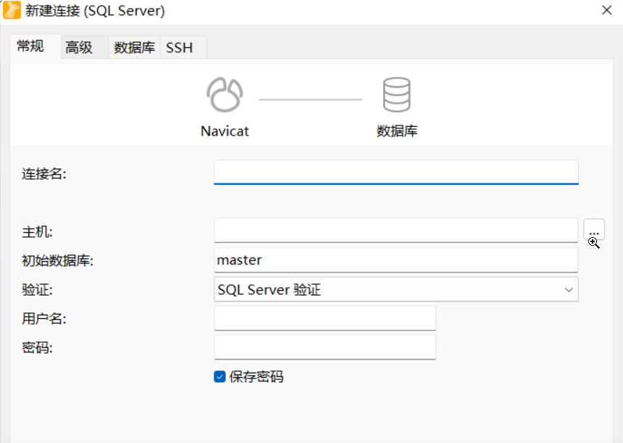This screenshot has width=623, height=443.
Task: Expand the 验证 authentication dropdown
Action: 396,289
